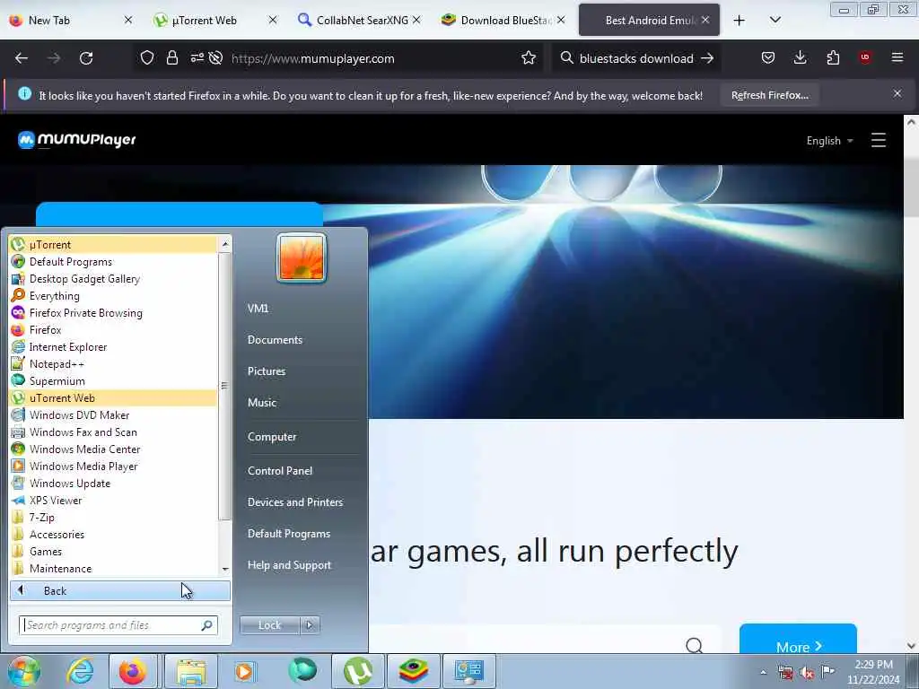The image size is (919, 689).
Task: Click the MuMuPlayer logo
Action: [77, 139]
